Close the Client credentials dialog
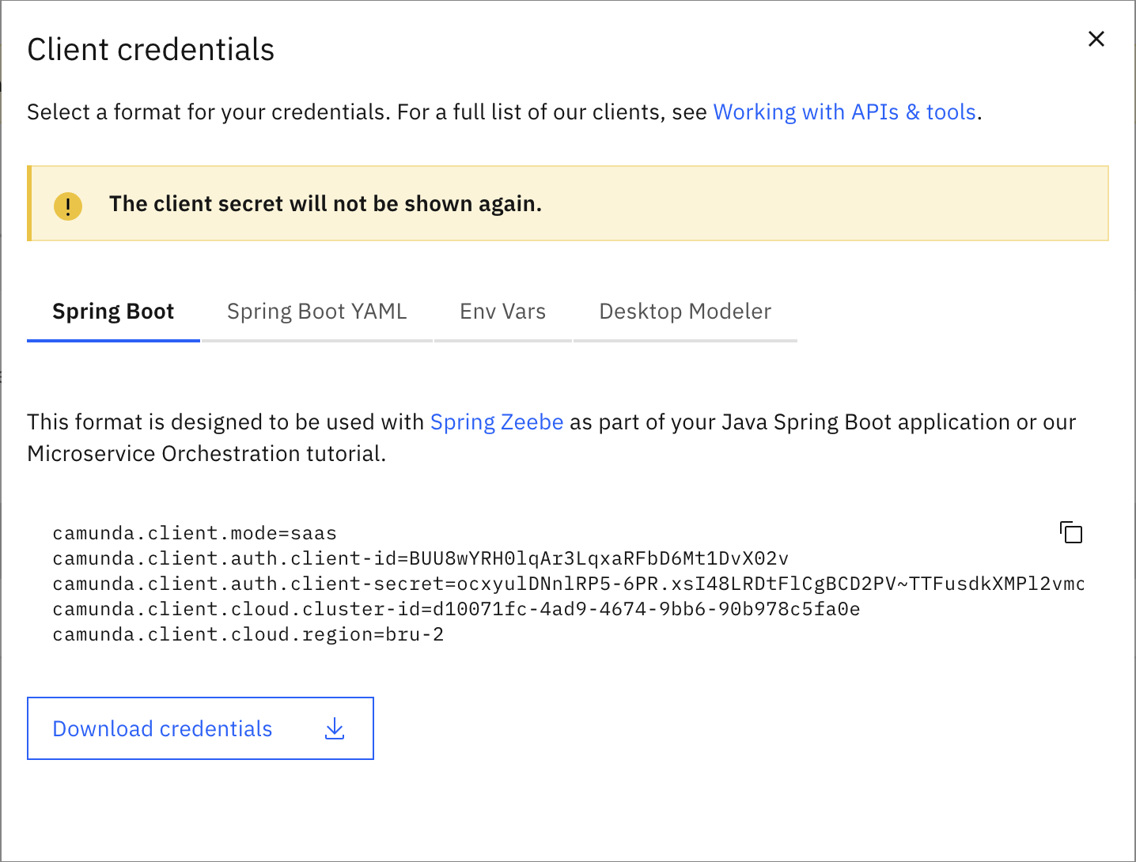This screenshot has width=1136, height=862. [x=1096, y=39]
